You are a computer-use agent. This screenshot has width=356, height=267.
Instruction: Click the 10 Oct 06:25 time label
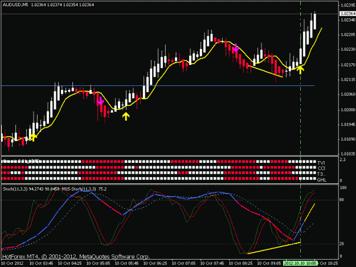(x=156, y=264)
